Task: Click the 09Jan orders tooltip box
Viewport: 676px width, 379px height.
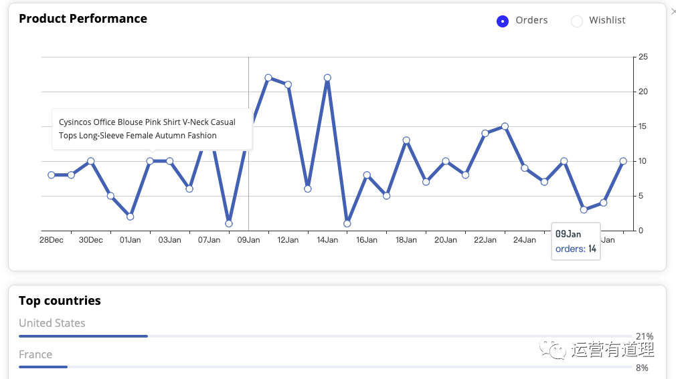Action: (576, 241)
